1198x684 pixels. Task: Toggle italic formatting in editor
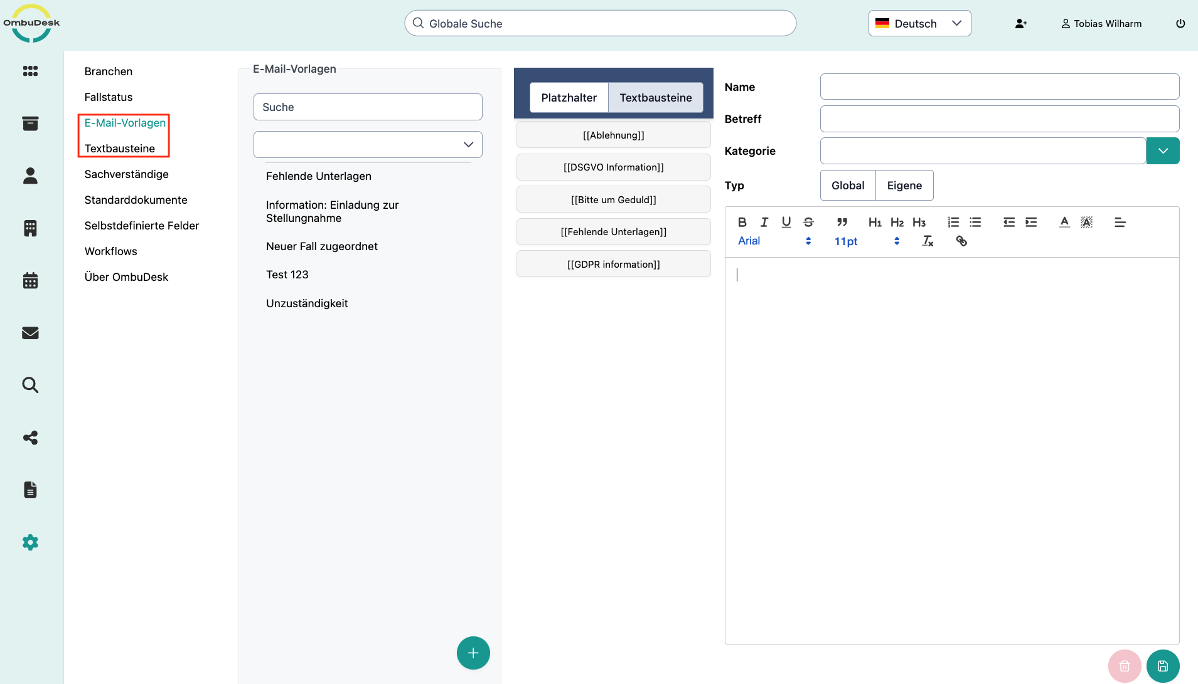pos(764,222)
